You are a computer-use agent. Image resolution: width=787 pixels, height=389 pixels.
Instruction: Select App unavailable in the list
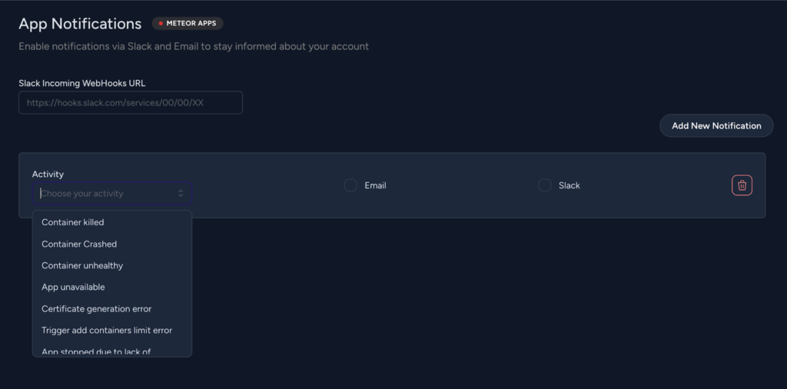coord(73,287)
